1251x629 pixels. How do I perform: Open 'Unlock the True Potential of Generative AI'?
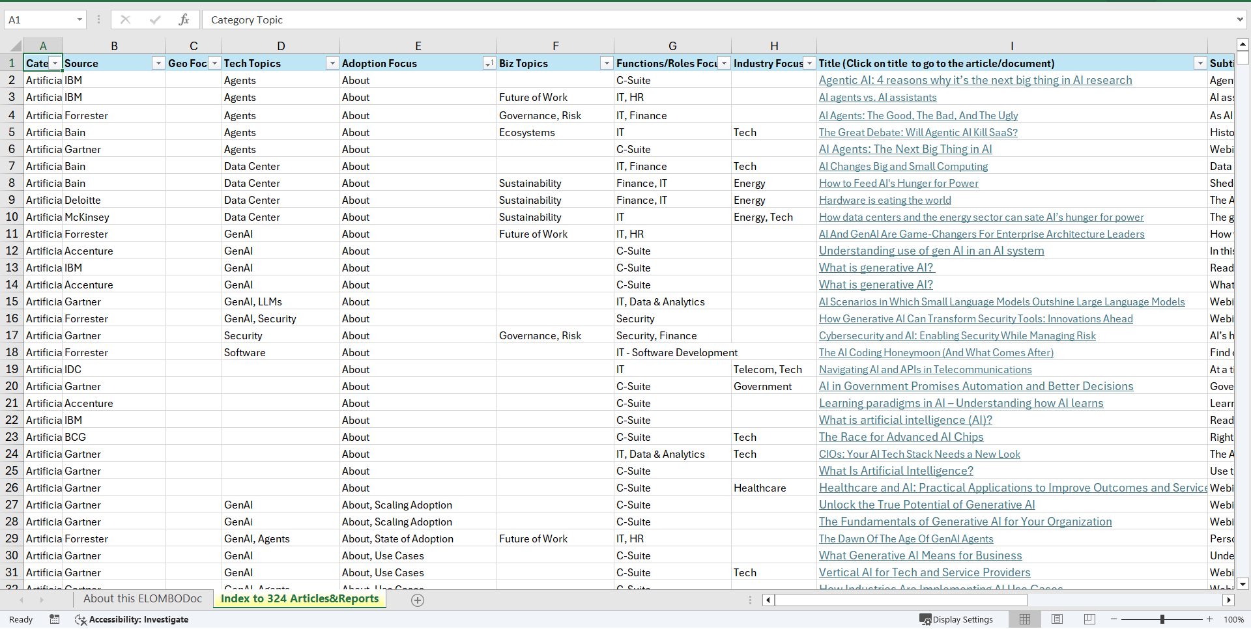pos(927,505)
